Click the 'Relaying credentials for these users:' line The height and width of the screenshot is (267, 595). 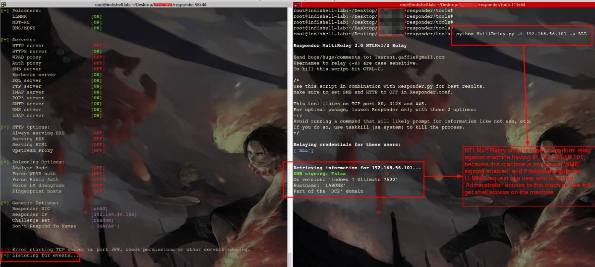pos(347,144)
